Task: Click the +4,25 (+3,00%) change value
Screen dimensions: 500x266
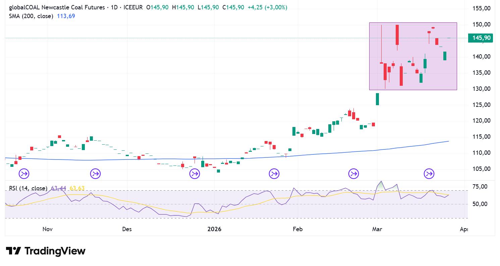Action: (267, 7)
